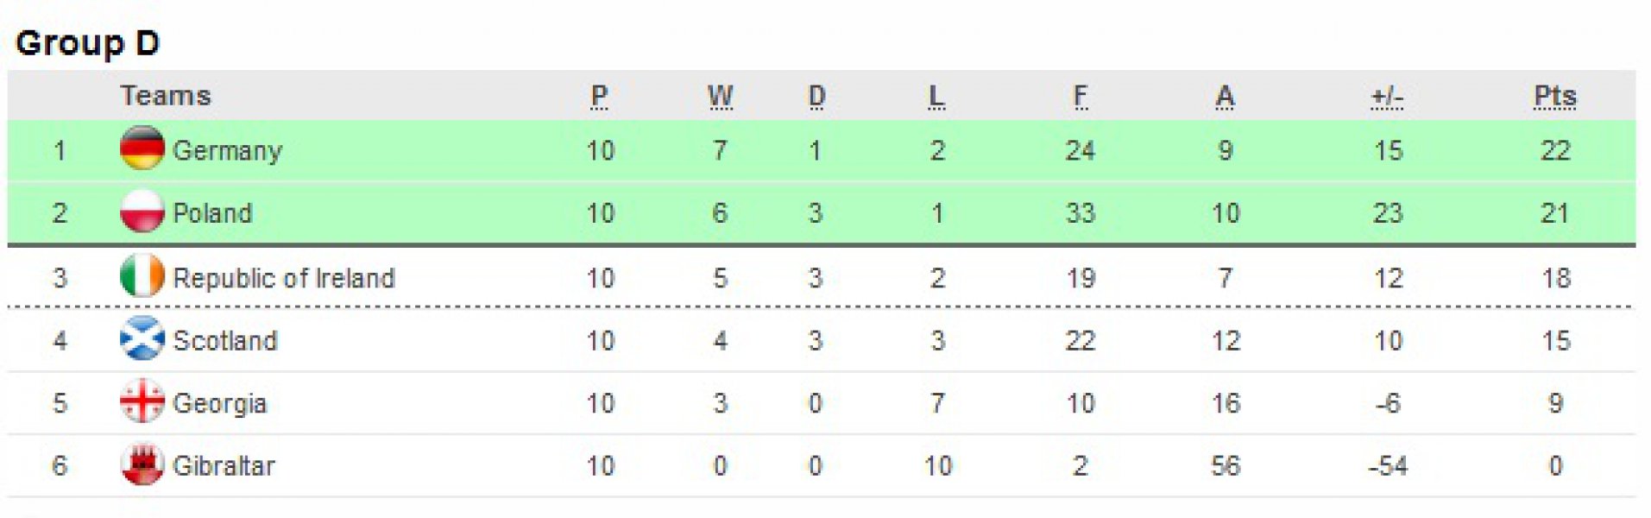
Task: Click the L (losses) column header
Action: click(936, 96)
